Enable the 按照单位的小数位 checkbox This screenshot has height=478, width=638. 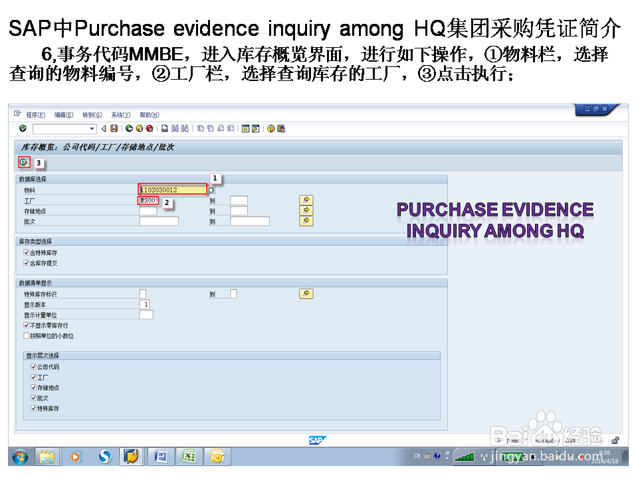(27, 336)
